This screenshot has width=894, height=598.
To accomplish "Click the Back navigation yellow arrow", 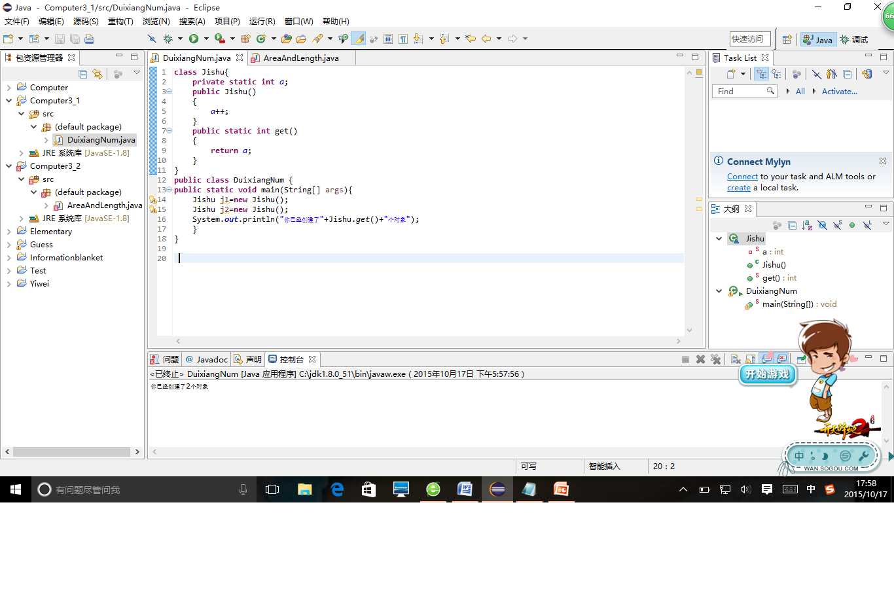I will pos(486,39).
